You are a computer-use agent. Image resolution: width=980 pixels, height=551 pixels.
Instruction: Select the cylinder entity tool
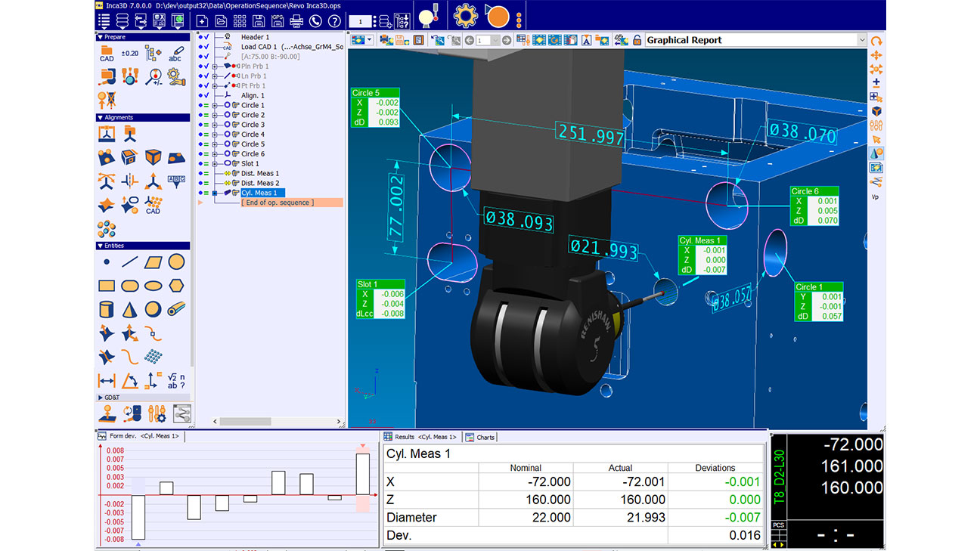[x=107, y=309]
